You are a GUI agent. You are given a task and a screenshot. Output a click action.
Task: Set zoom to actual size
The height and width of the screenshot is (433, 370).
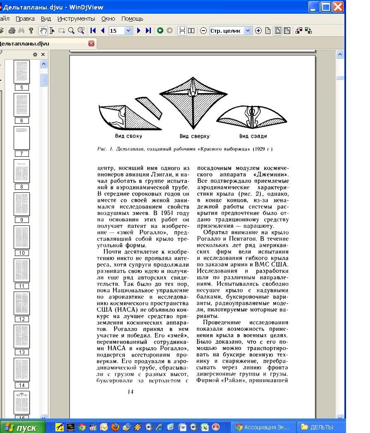point(268,31)
